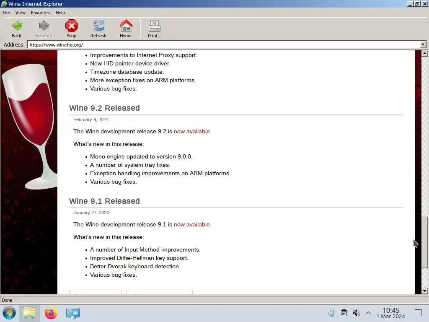The height and width of the screenshot is (322, 429).
Task: Click the grayed Forward arrow icon
Action: click(44, 26)
